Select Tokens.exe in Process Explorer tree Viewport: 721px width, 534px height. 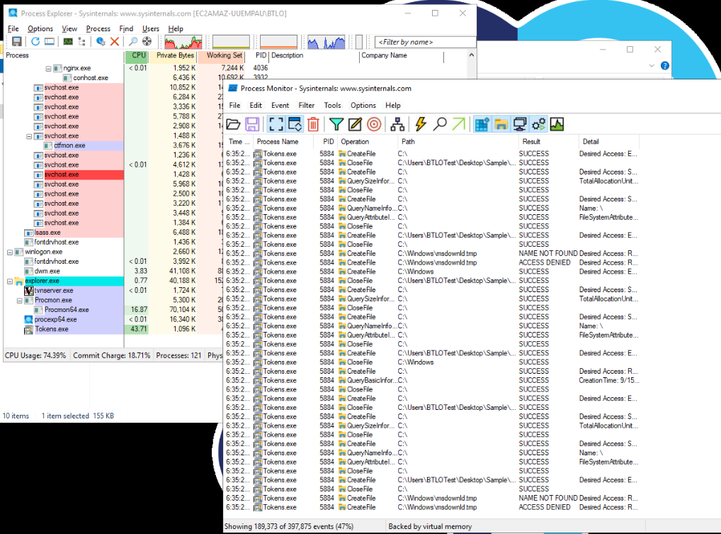pos(52,329)
